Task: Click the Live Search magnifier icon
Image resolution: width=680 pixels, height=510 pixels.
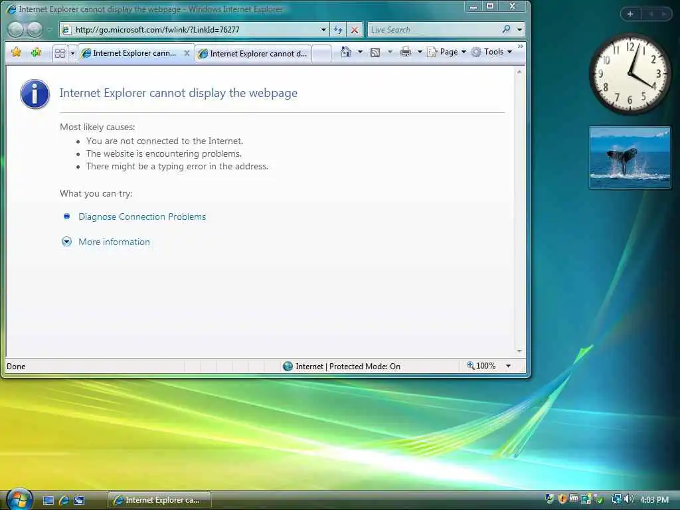Action: [x=506, y=29]
